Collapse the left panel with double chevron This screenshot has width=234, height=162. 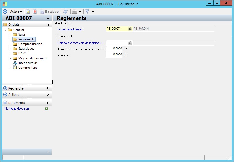[x=48, y=18]
